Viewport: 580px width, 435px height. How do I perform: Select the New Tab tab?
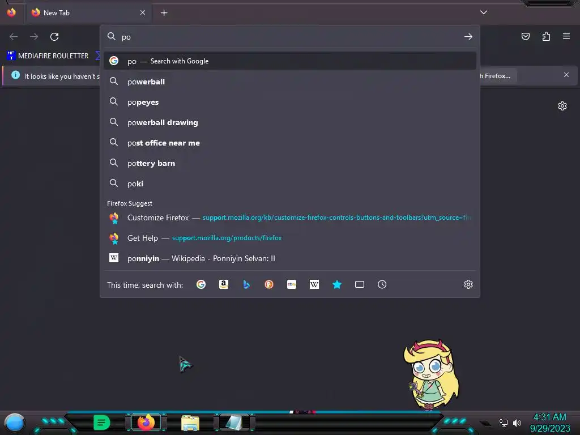pos(88,13)
